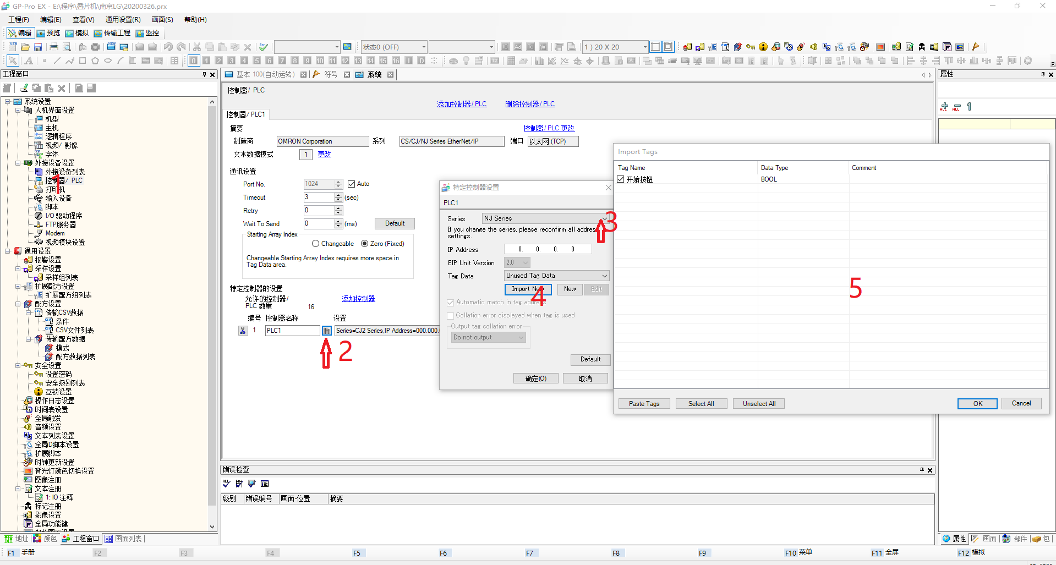Click the yellow key security settings icon
Viewport: 1056px width, 565px height.
point(751,47)
